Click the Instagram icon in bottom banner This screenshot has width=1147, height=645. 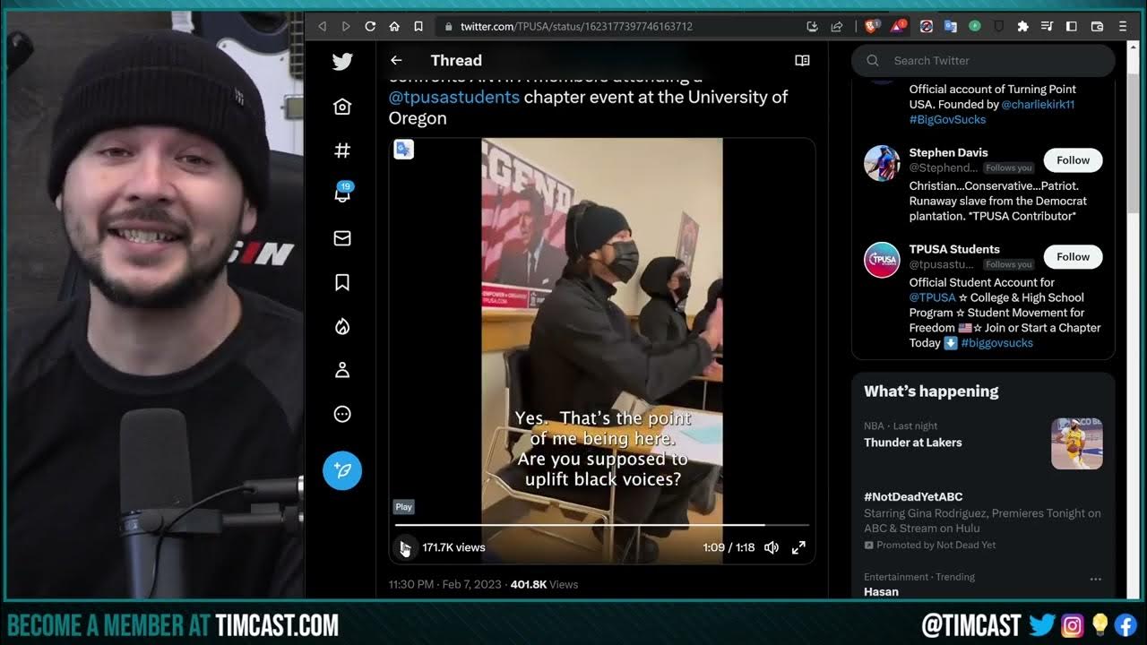(x=1072, y=624)
